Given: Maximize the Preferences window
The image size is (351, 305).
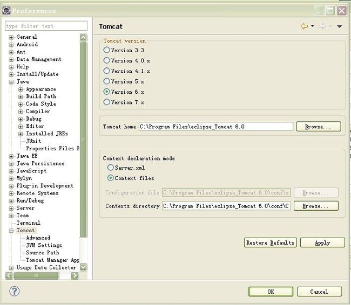Looking at the screenshot, I should tap(330, 10).
